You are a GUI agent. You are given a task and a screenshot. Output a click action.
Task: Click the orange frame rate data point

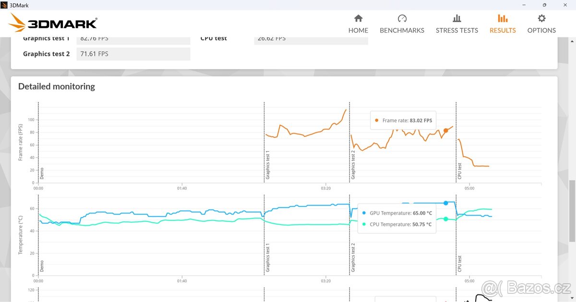click(x=446, y=131)
